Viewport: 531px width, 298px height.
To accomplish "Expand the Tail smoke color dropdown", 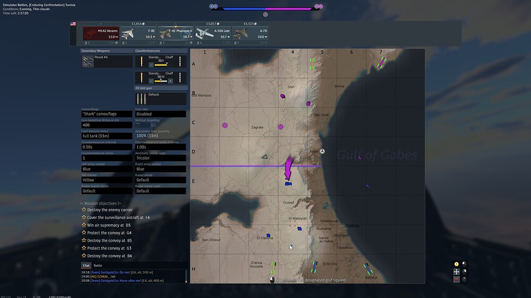I will coord(106,180).
